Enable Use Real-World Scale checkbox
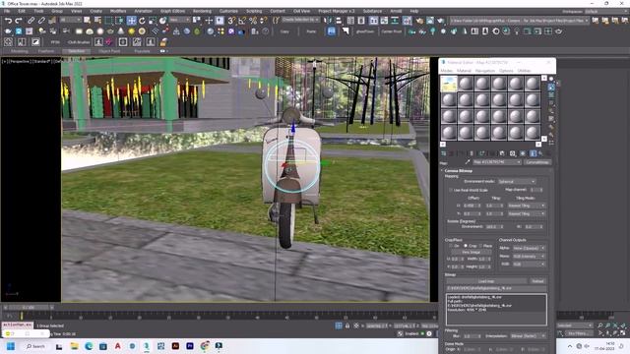Image resolution: width=630 pixels, height=354 pixels. click(x=451, y=190)
